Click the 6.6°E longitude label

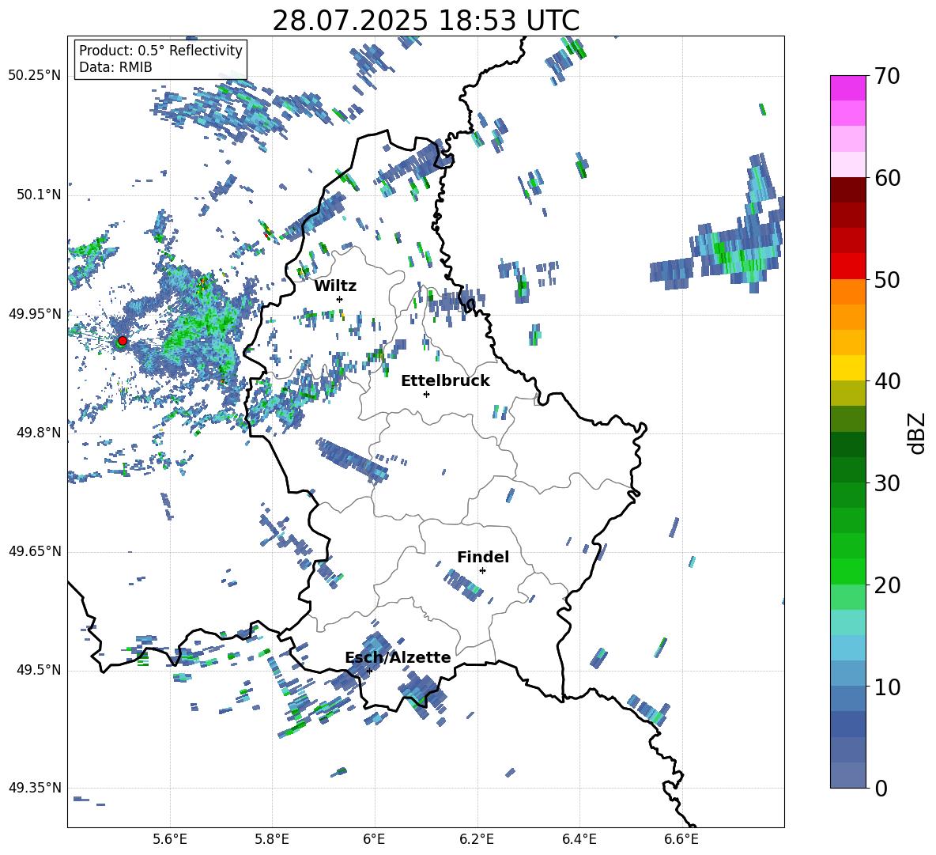(x=681, y=839)
